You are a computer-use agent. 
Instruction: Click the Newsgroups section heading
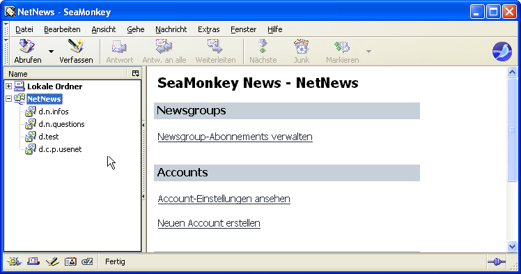191,110
